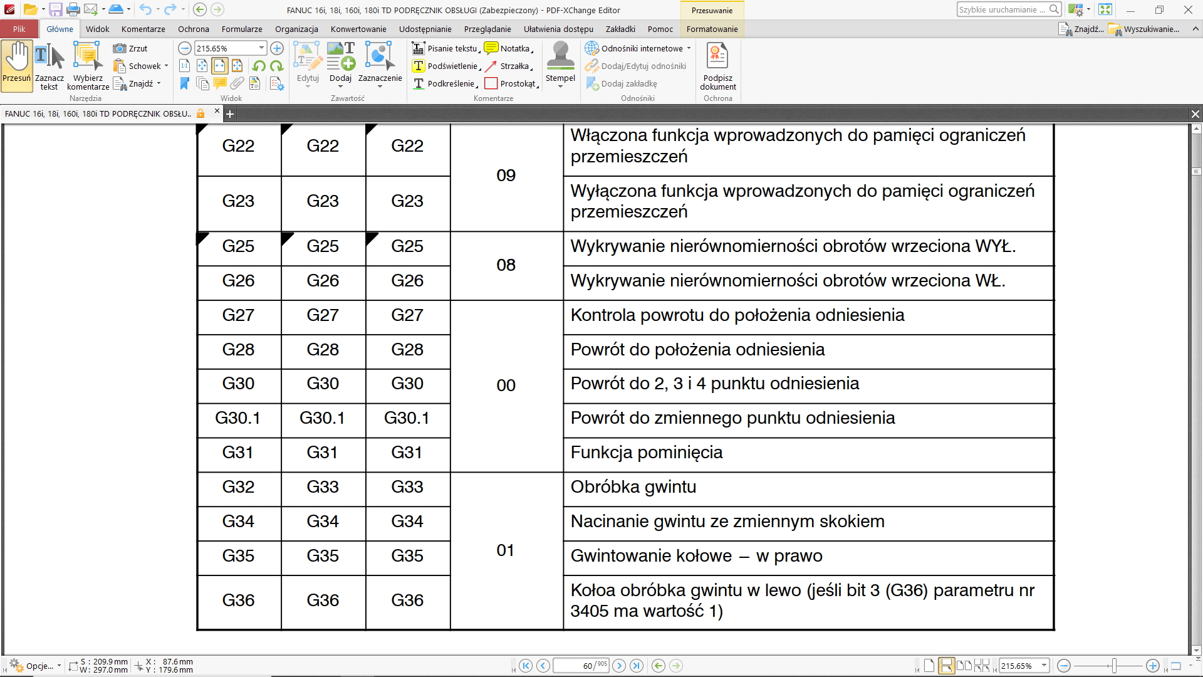Viewport: 1203px width, 677px height.
Task: Activate the Zaznacz tekst tool
Action: (x=49, y=66)
